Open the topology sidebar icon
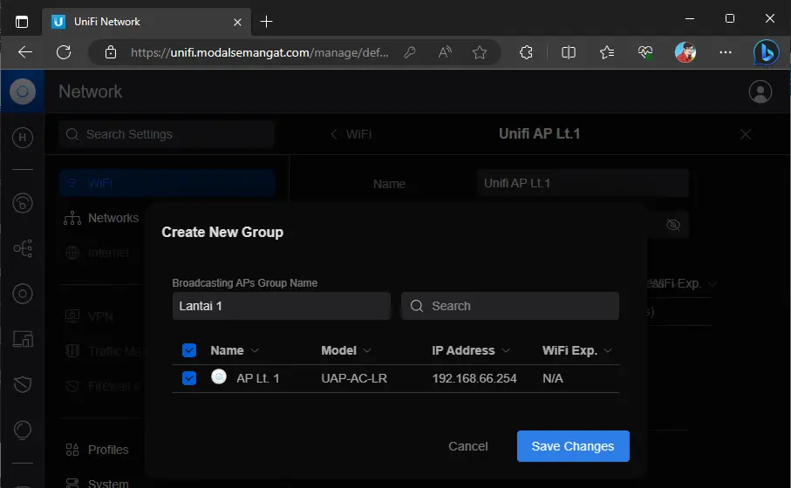Image resolution: width=791 pixels, height=488 pixels. coord(22,248)
